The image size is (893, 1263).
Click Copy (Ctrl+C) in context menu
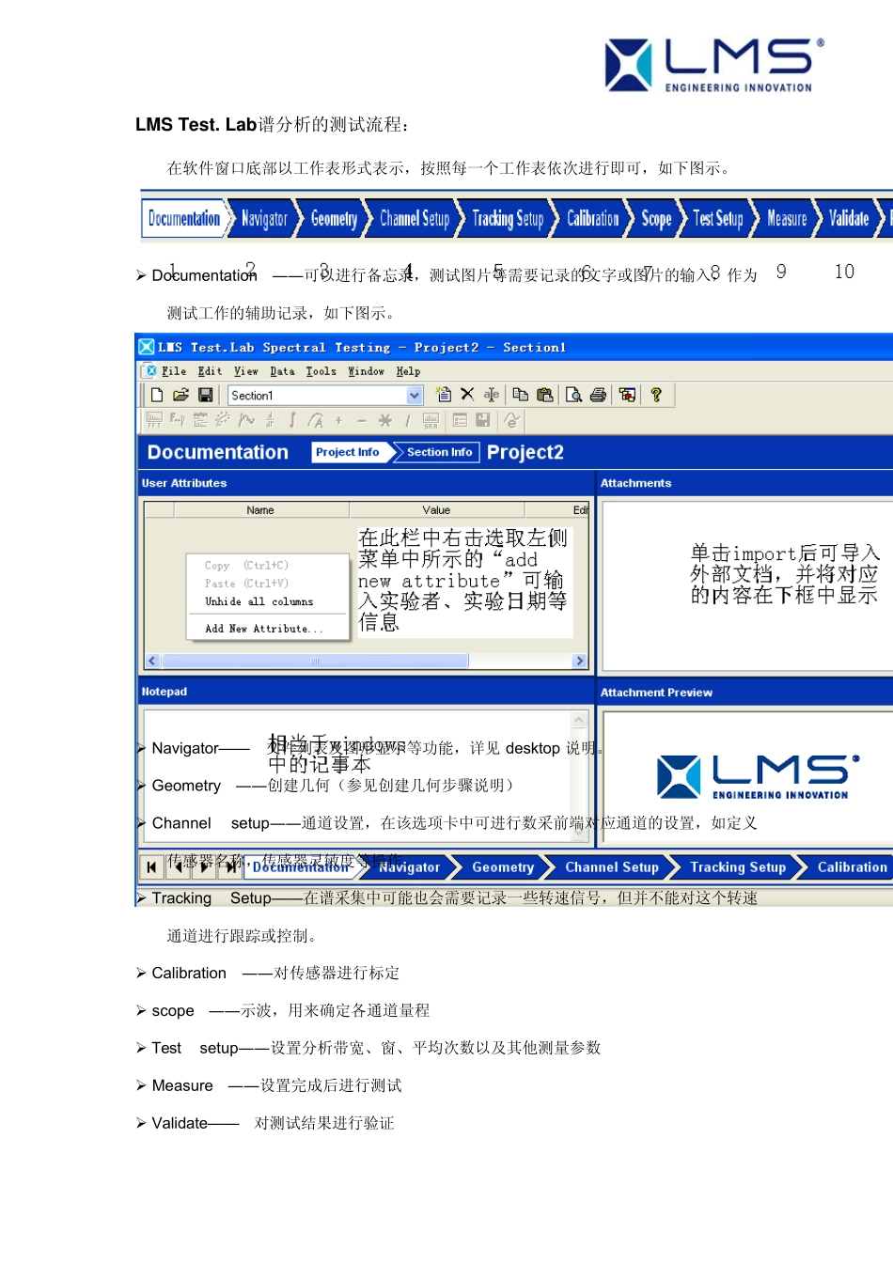pos(246,566)
